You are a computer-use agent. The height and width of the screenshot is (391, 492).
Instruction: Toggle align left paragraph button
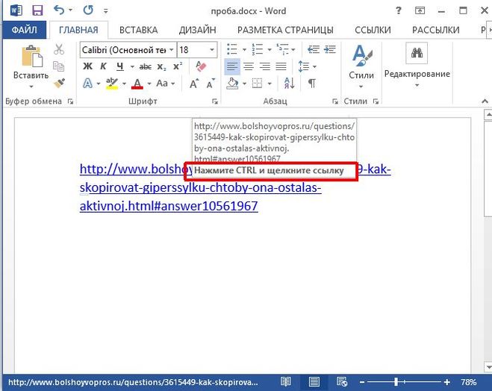(232, 66)
